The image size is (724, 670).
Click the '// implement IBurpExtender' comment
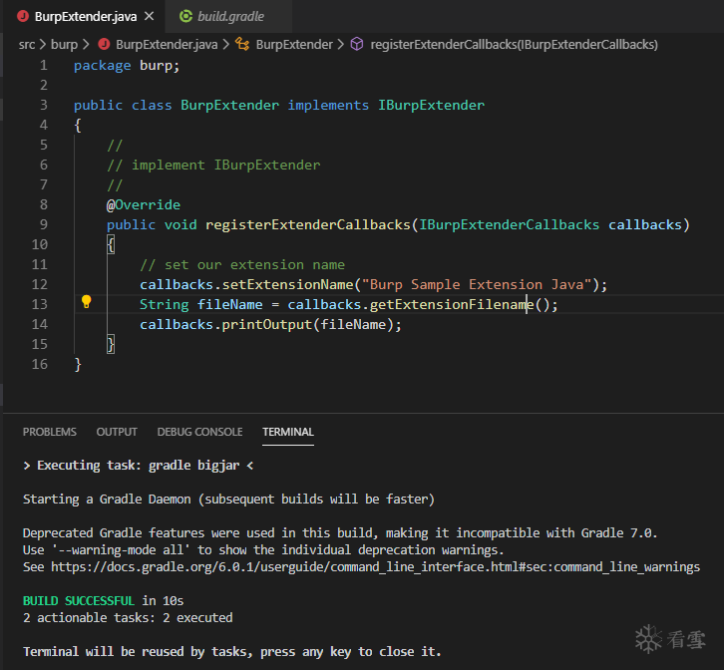(213, 165)
